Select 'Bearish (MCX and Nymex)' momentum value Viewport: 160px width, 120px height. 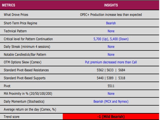pos(111,101)
